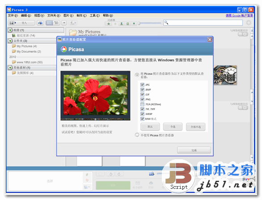Open the 文件夹(O) menu
Image resolution: width=262 pixels, height=200 pixels.
[x=54, y=16]
